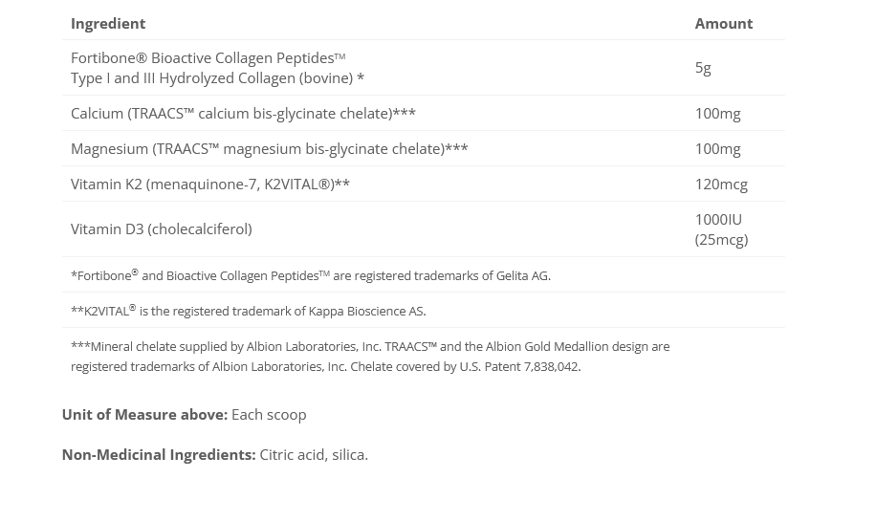Click the Unit of Measure above label
Image resolution: width=876 pixels, height=522 pixels.
click(144, 414)
